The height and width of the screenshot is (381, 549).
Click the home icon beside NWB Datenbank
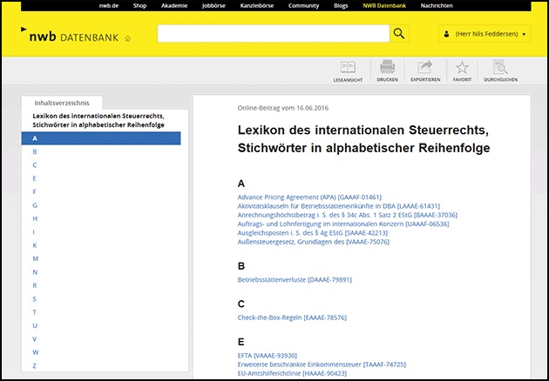tap(128, 38)
